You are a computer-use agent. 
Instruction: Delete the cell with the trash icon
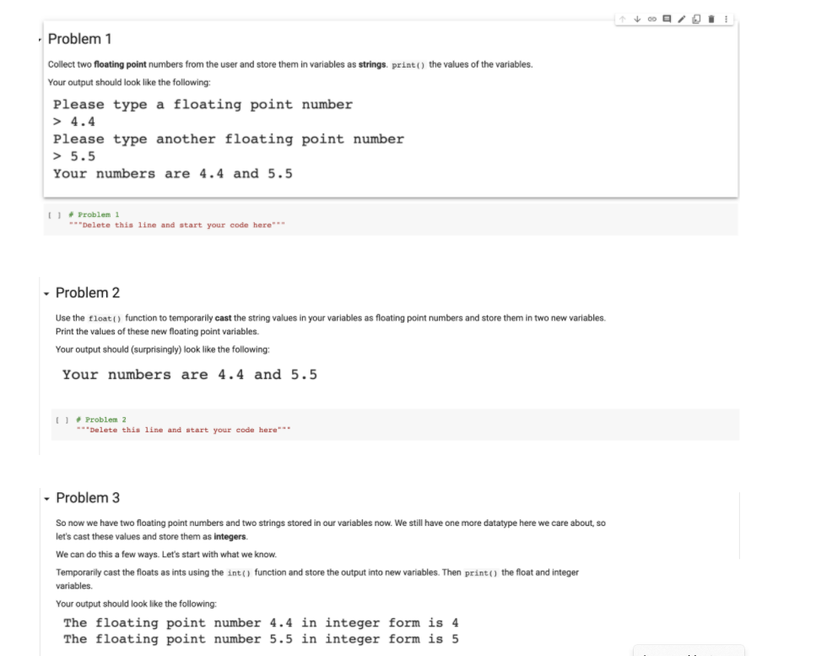point(711,19)
